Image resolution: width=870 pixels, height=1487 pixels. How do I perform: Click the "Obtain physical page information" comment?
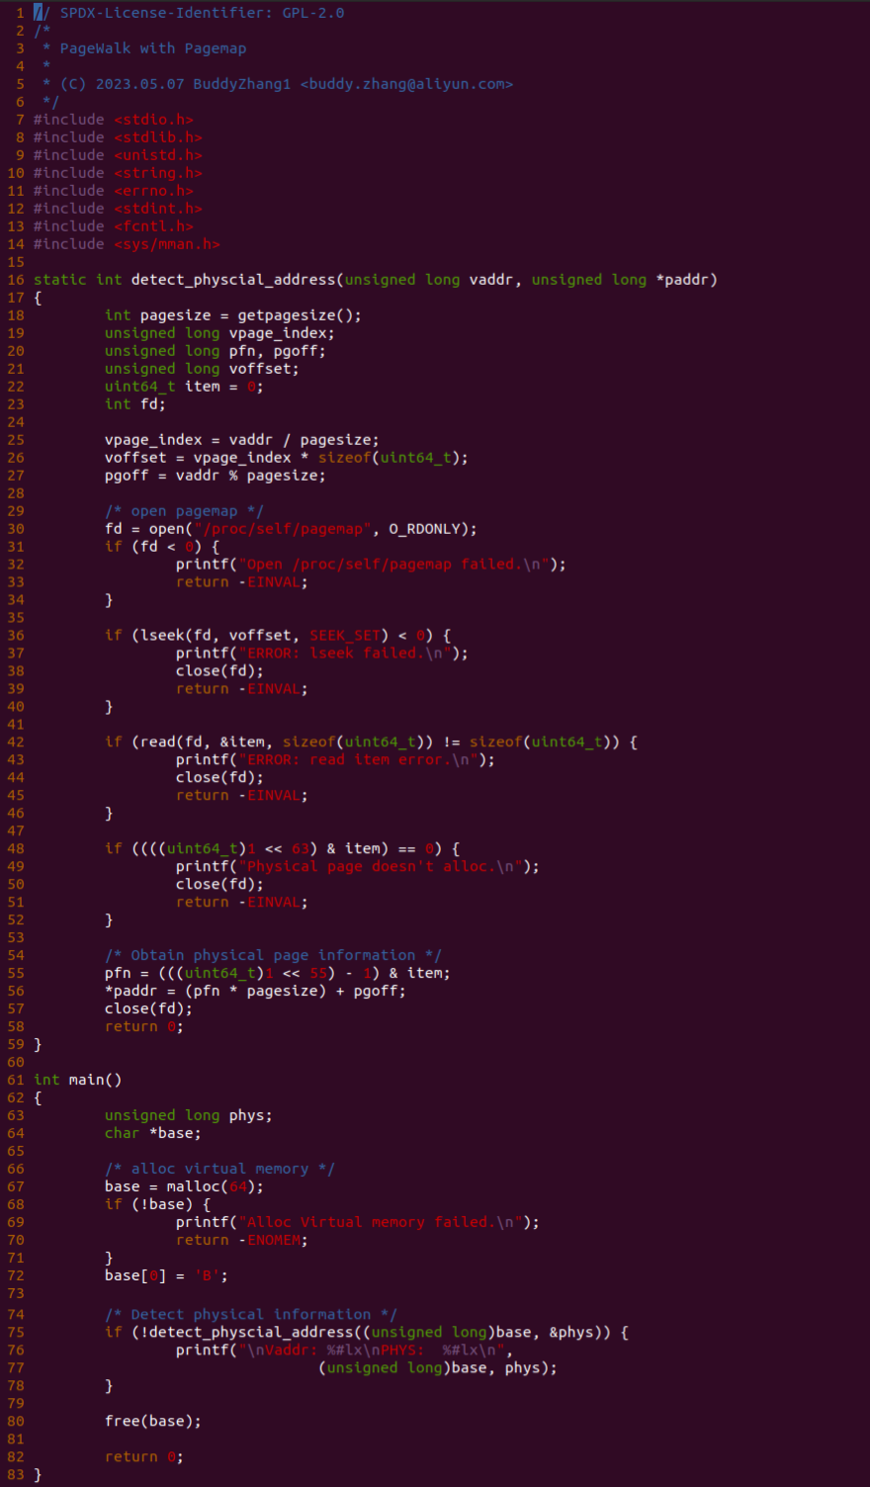(273, 955)
